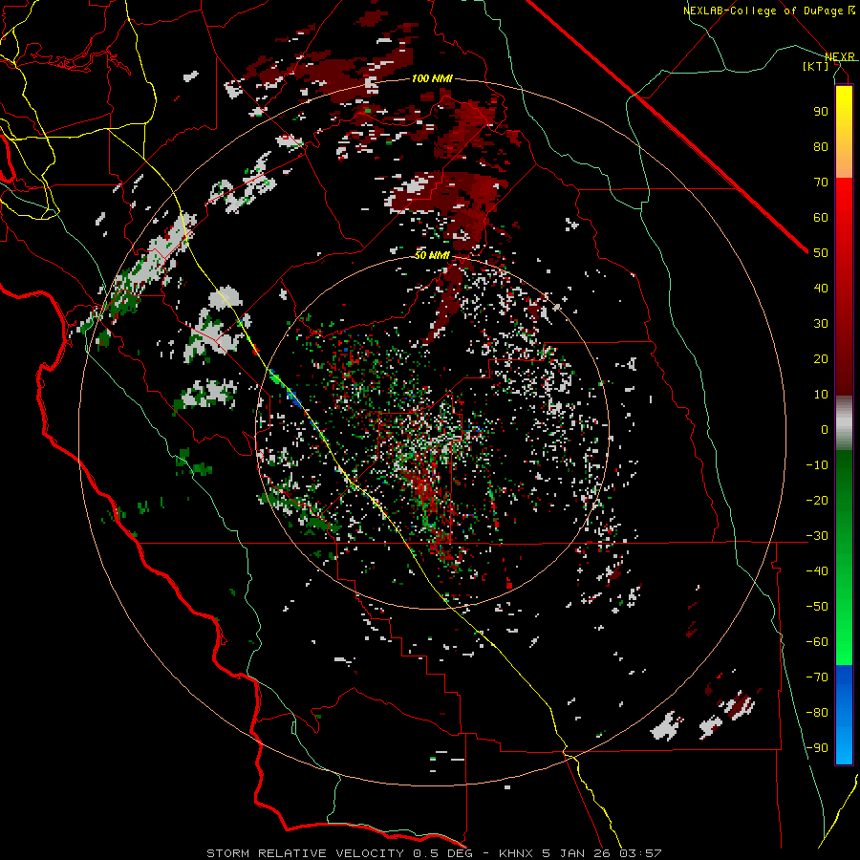This screenshot has width=860, height=860.
Task: Click the 20 value on velocity scale
Action: 821,358
